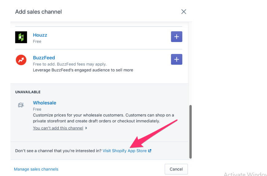The width and height of the screenshot is (267, 176).
Task: Click the disclosure triangle under Wholesale
Action: click(86, 128)
